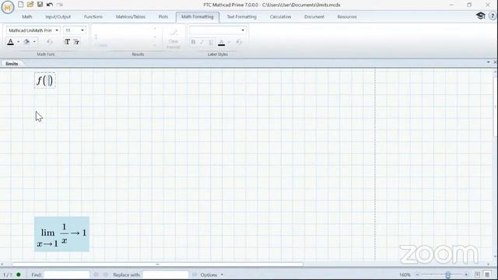Click inside the Replace with field
Screen dimensions: 498x280
[165, 275]
